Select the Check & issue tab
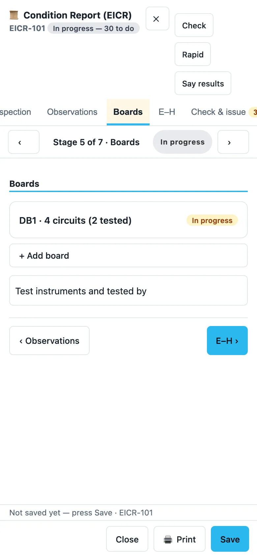This screenshot has height=557, width=257. coord(218,112)
